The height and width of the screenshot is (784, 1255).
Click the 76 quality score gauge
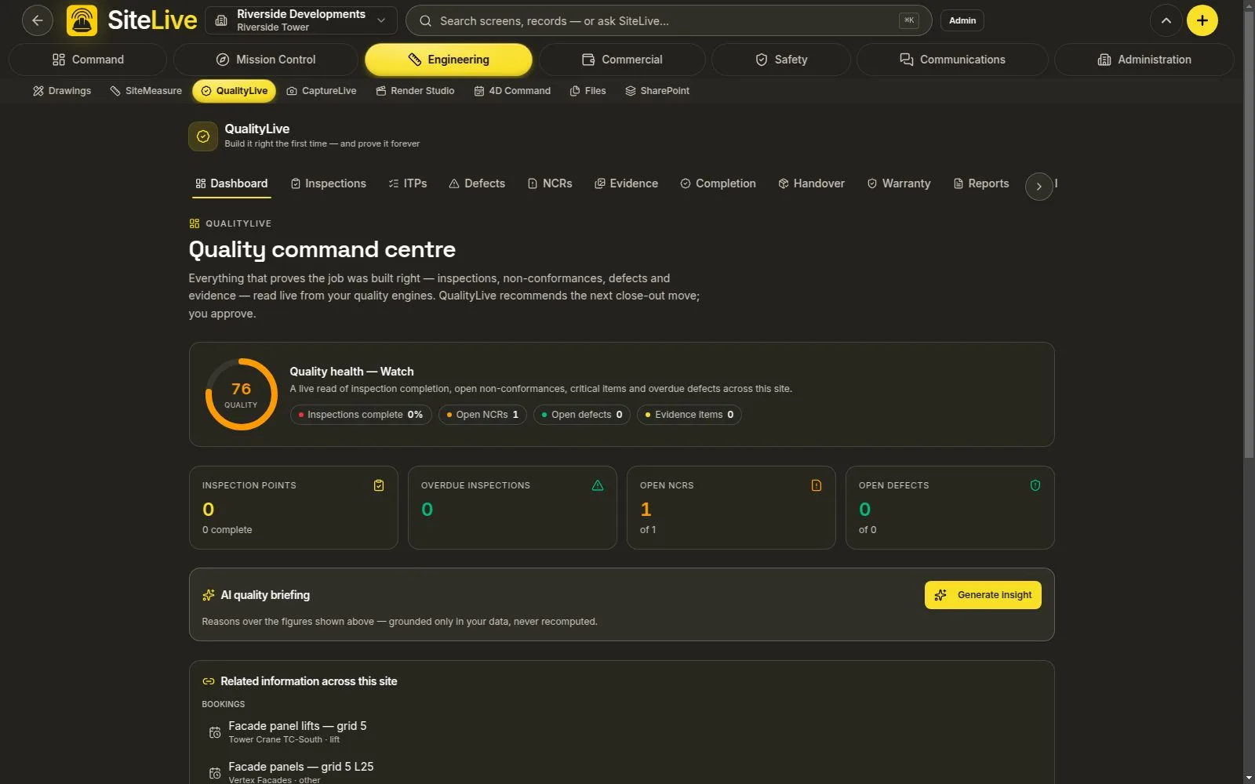(242, 394)
